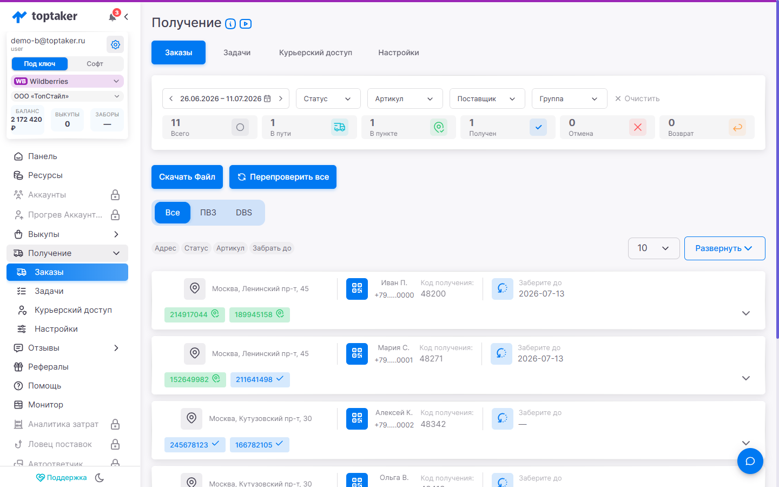Select the ПВЗ filter

[x=208, y=213]
